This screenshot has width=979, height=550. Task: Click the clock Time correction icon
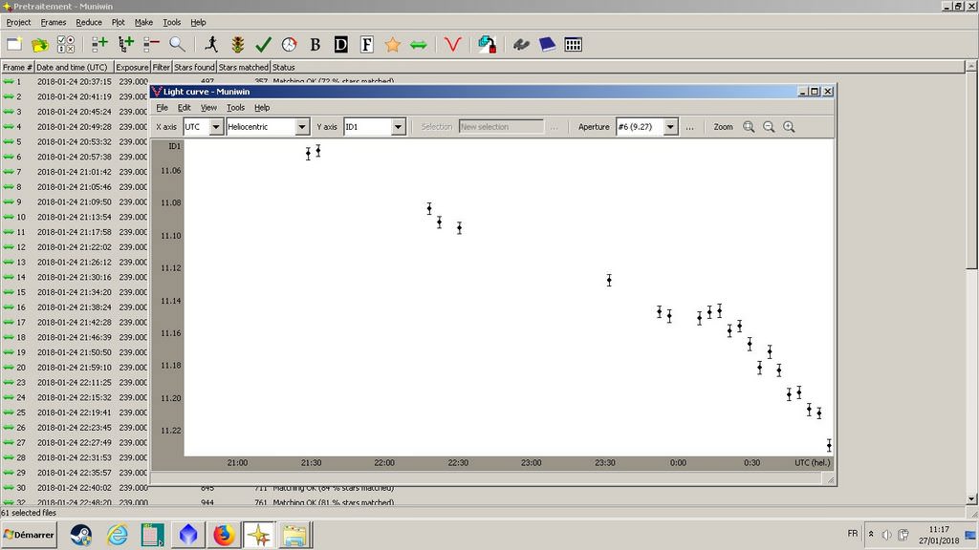tap(289, 44)
